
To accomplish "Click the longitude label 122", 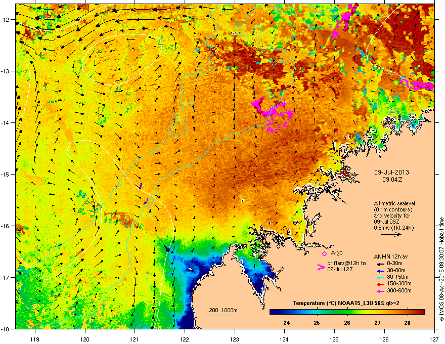I will point(185,339).
